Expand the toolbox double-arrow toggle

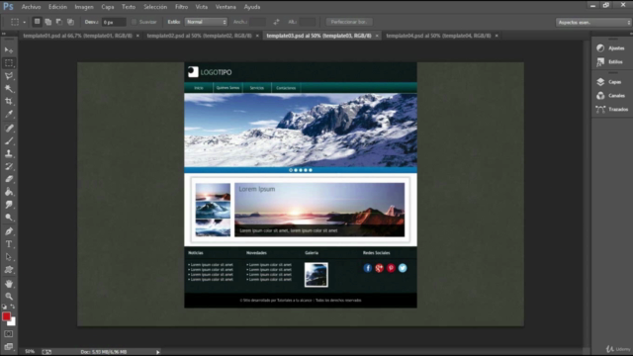(4, 34)
